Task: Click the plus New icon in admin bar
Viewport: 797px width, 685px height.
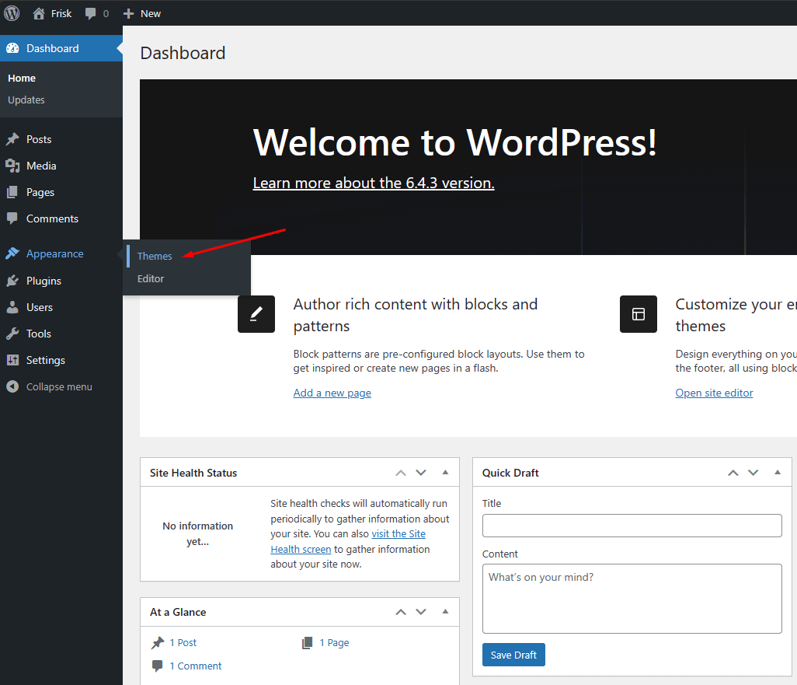Action: coord(129,13)
